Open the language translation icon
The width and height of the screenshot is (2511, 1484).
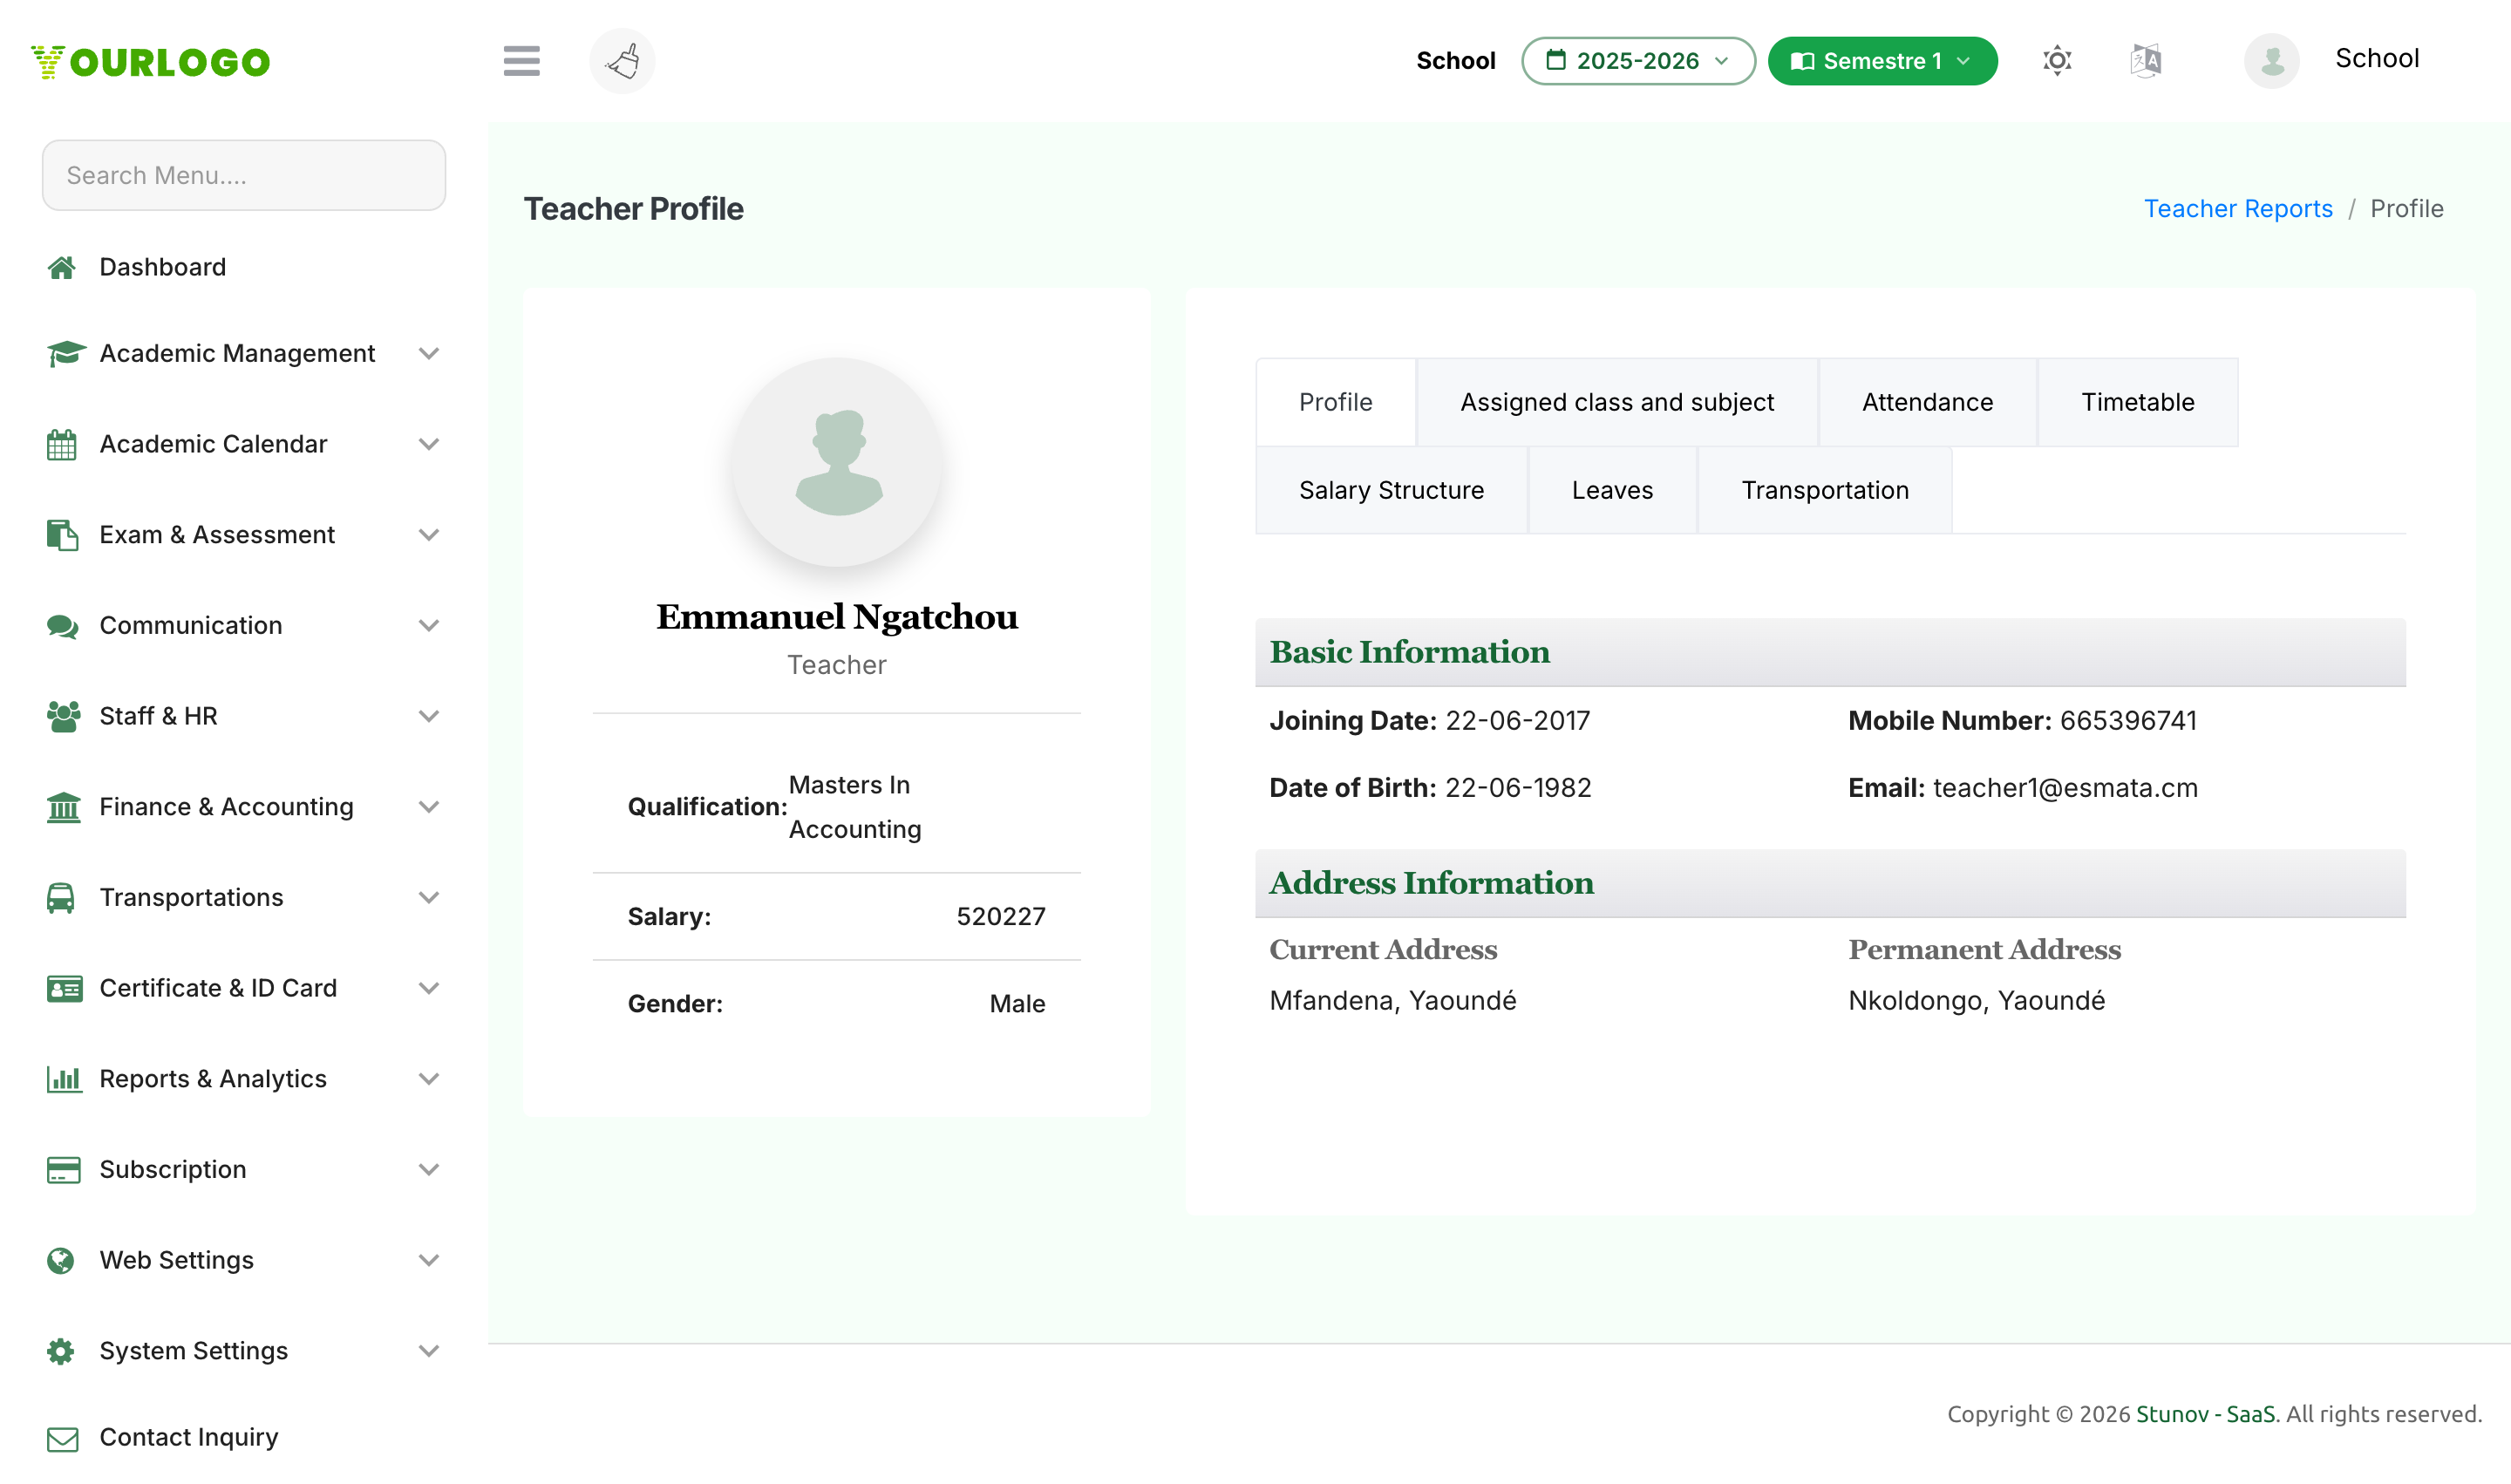[x=2145, y=61]
